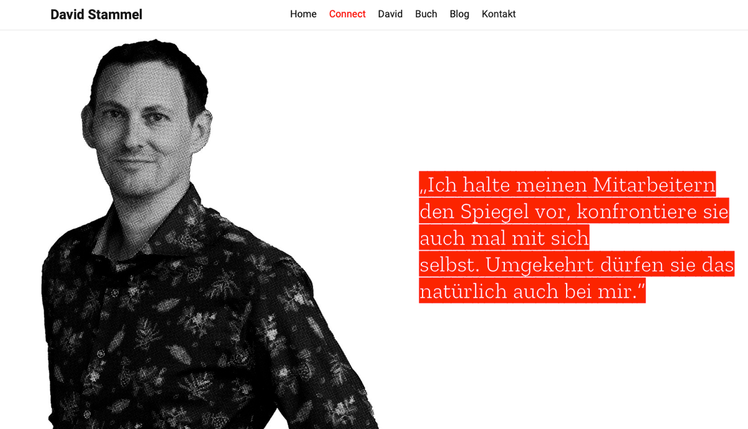Open the Buch navigation item
This screenshot has height=429, width=748.
(x=426, y=14)
